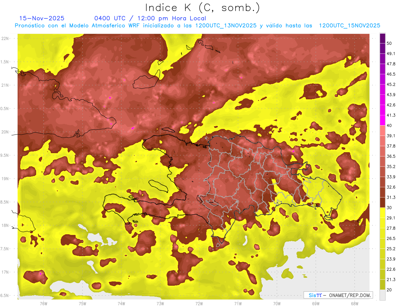398x308 pixels.
Task: Click the '31.3' color scale value
Action: pyautogui.click(x=391, y=197)
